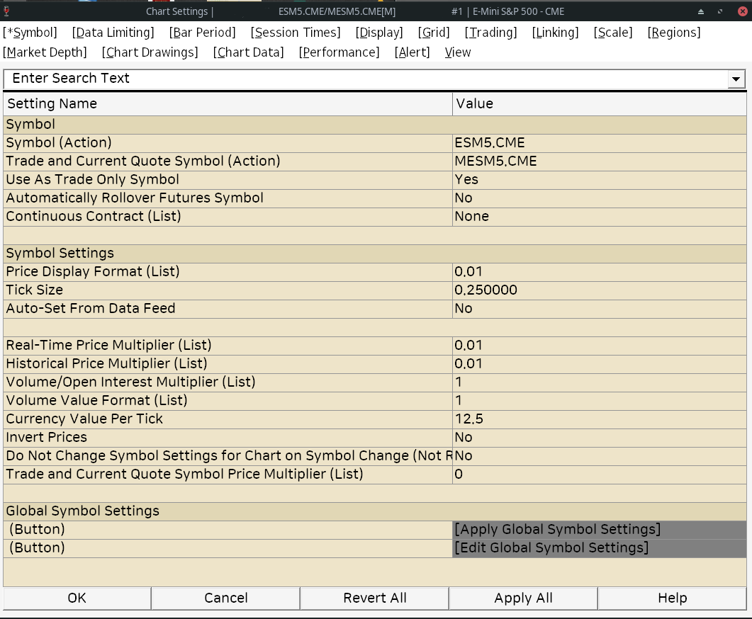
Task: Toggle Automatically Rollover Futures Symbol value
Action: coord(600,198)
